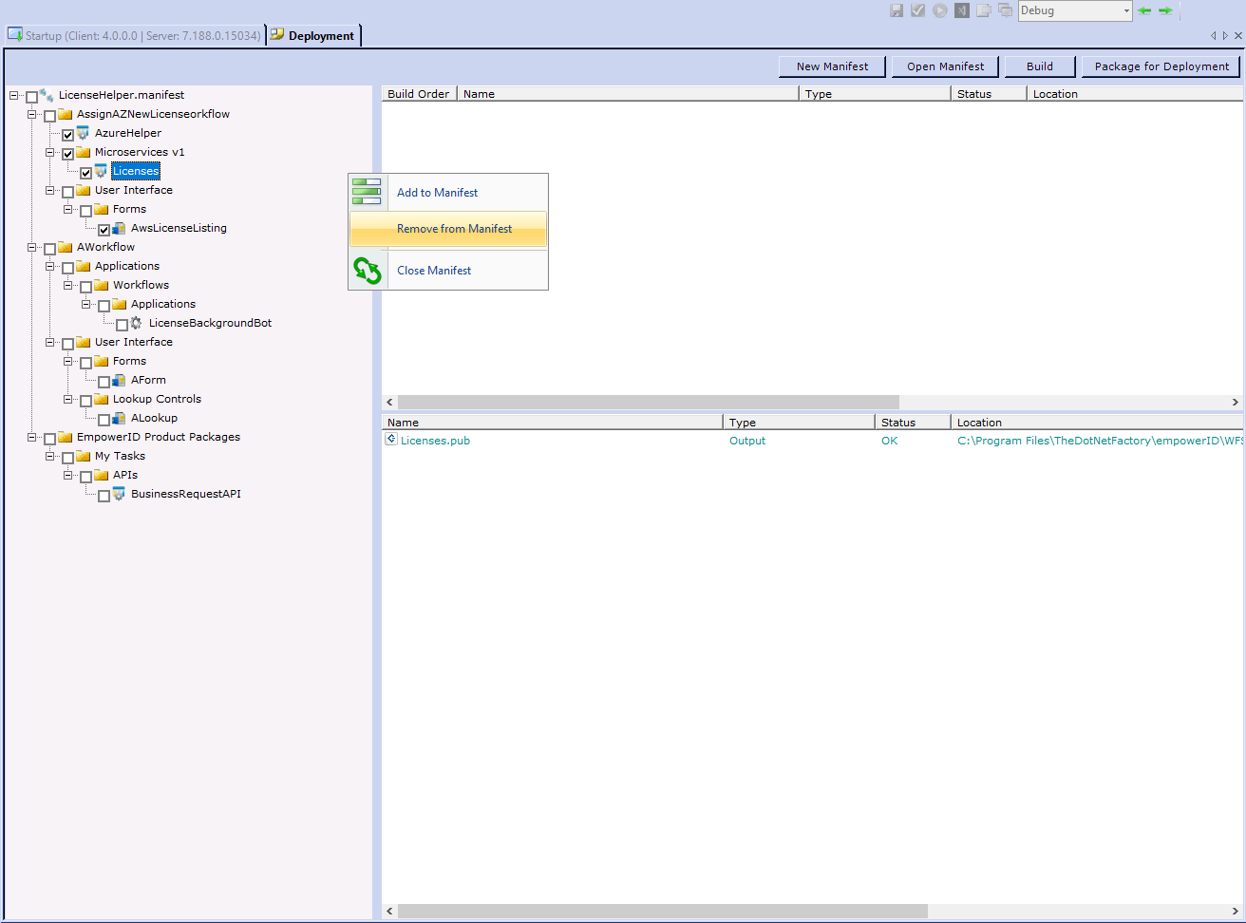Click the AzureHelper microservice icon
The height and width of the screenshot is (923, 1246).
pyautogui.click(x=82, y=133)
